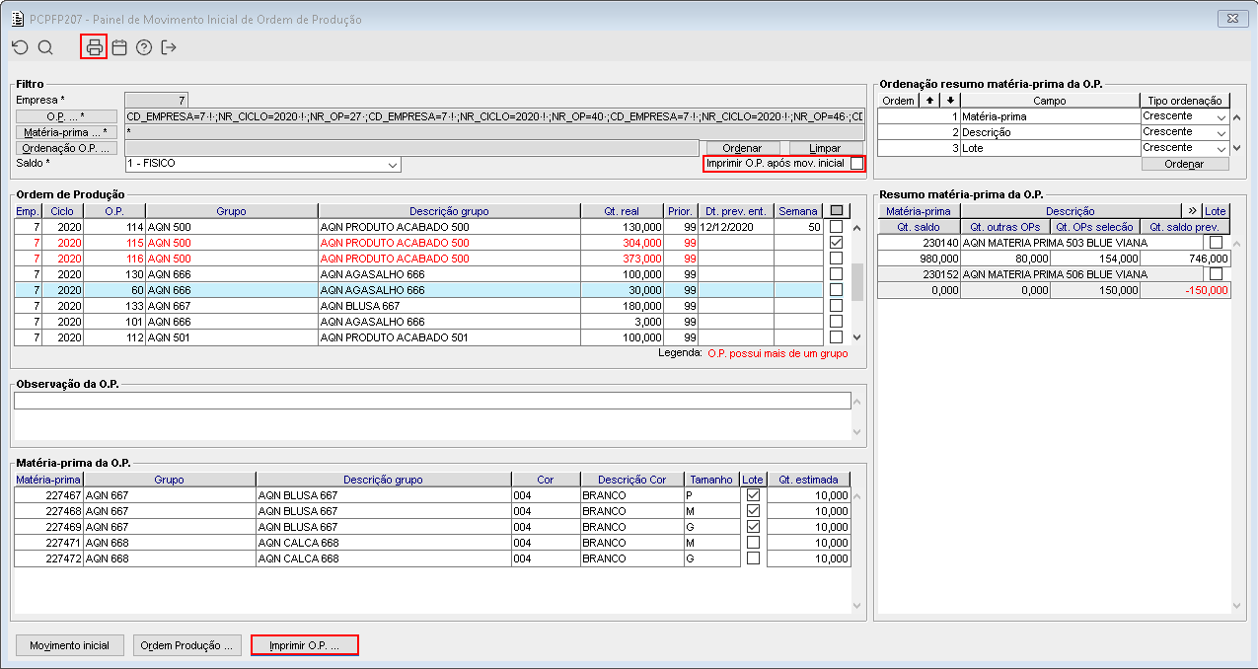Click the Descrição Cor column header
This screenshot has width=1258, height=669.
coord(631,480)
